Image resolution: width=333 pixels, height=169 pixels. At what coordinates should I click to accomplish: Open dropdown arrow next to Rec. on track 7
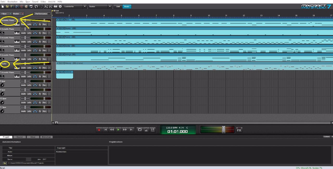click(x=49, y=76)
